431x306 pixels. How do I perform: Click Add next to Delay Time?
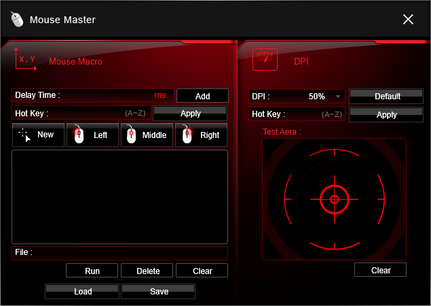click(x=202, y=96)
